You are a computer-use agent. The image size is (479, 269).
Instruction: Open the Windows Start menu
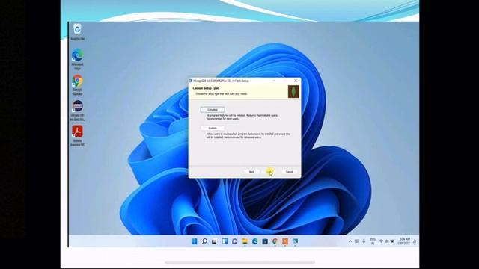195,241
